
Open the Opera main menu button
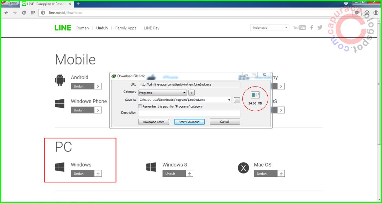(10, 3)
